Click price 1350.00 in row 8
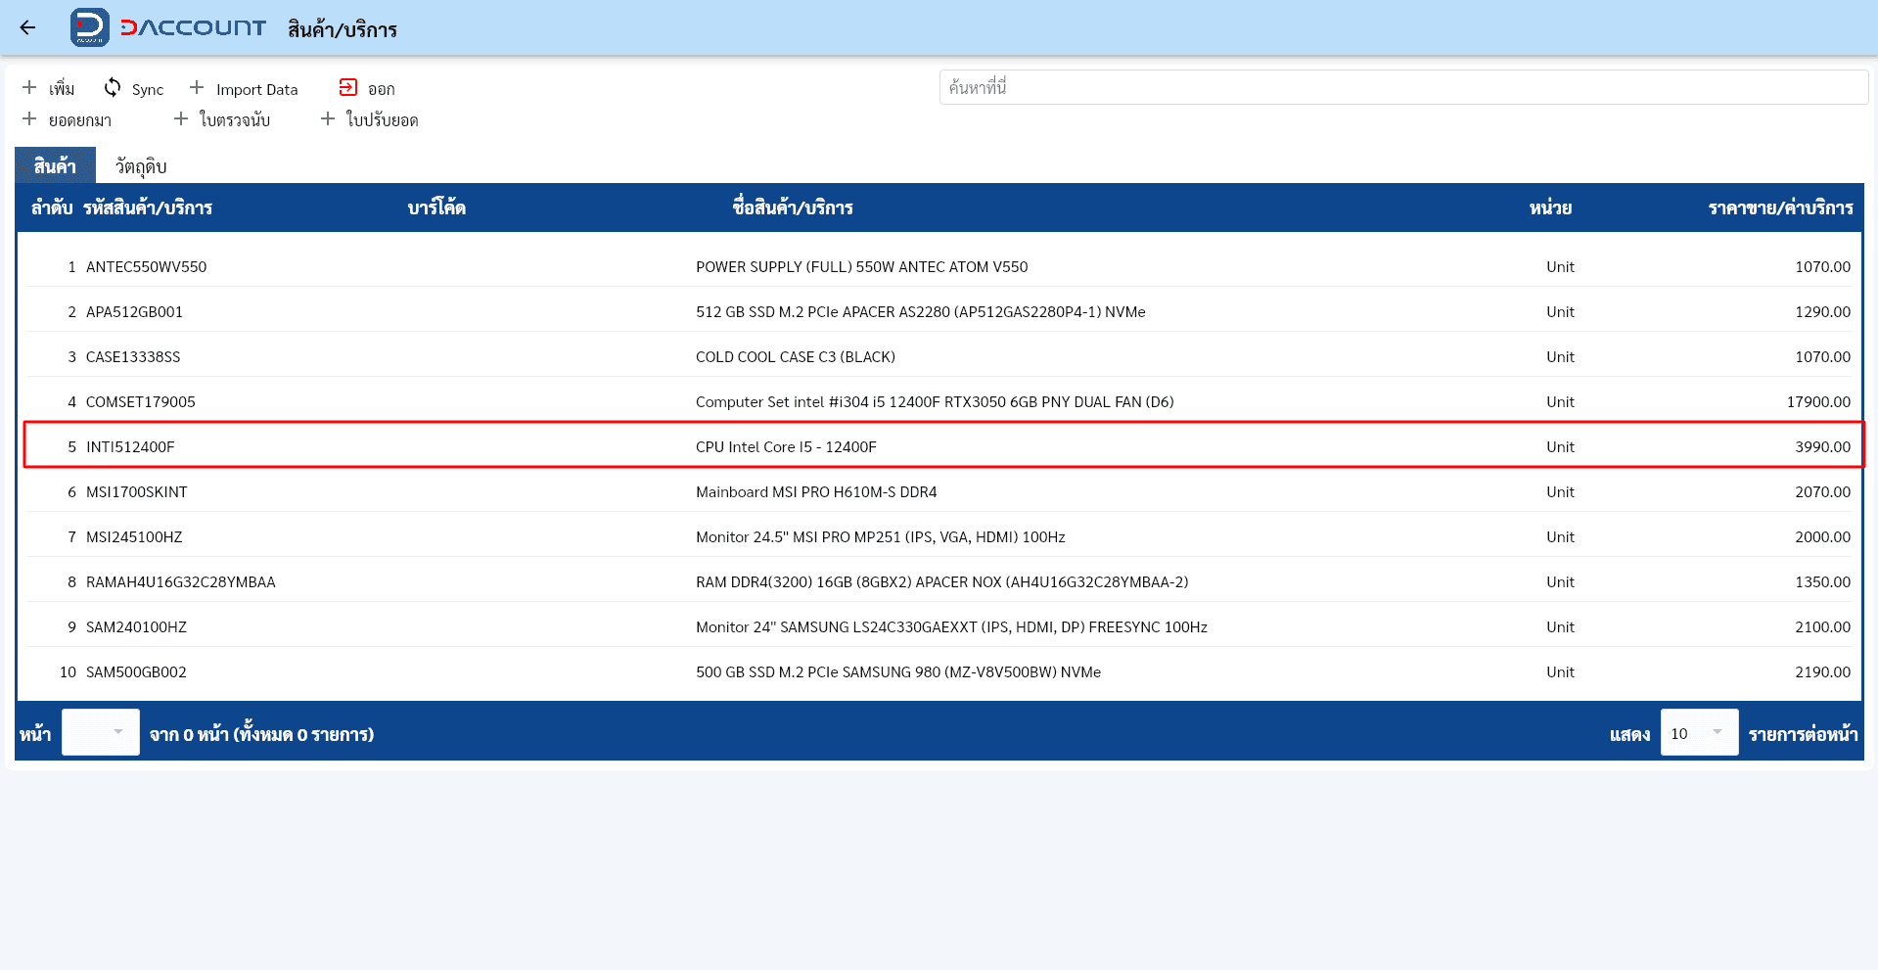 [1822, 581]
